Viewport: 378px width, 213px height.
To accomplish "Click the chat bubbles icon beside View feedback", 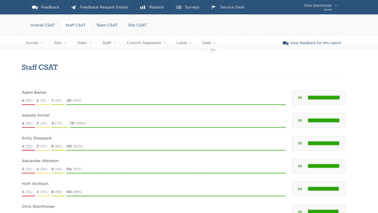I will coord(286,43).
